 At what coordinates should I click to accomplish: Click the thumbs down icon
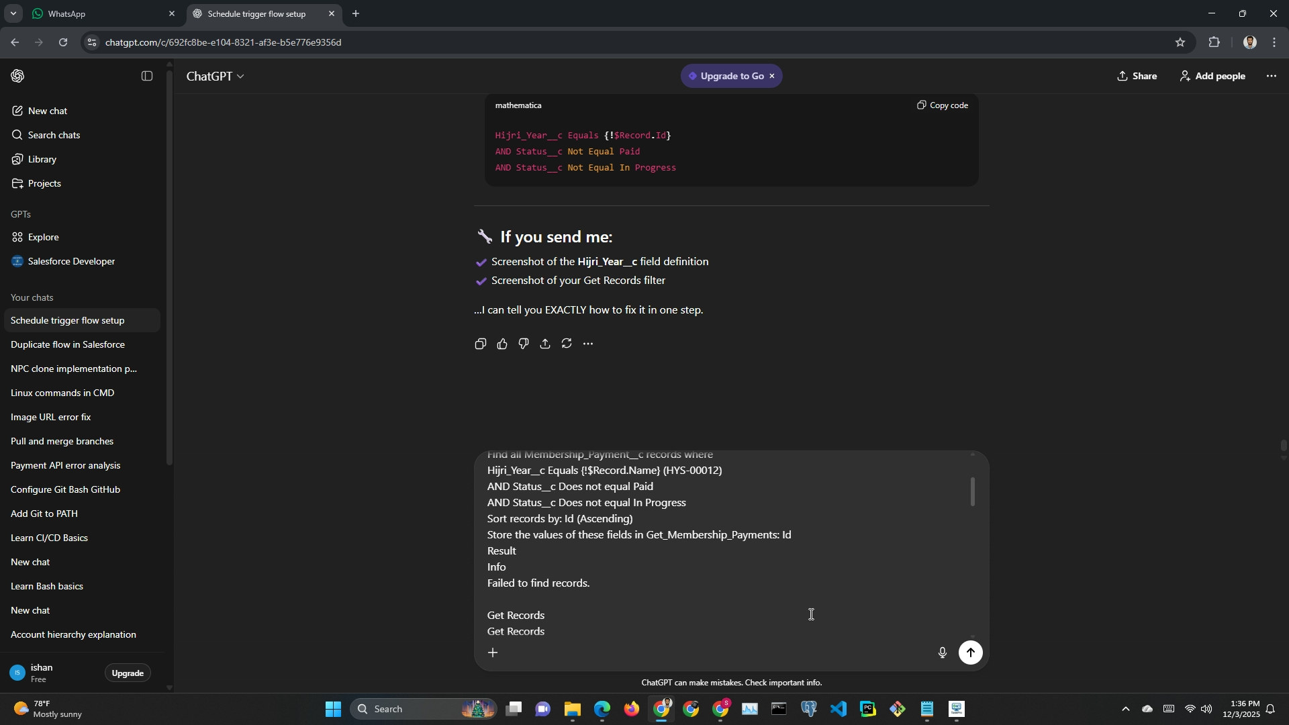524,344
